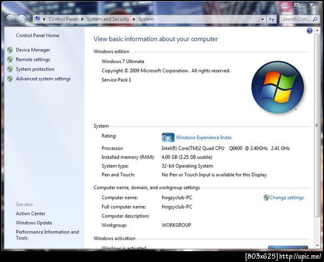Maximize the System window
Viewport: 324px width, 262px height.
click(296, 5)
